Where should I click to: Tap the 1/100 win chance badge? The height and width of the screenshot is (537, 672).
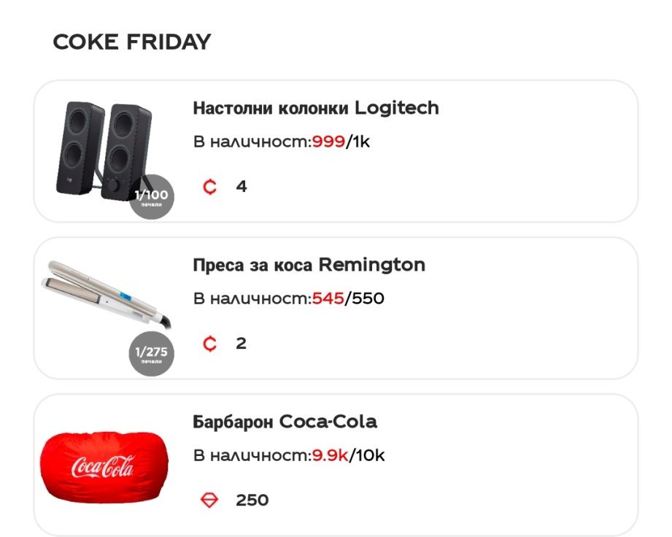152,197
